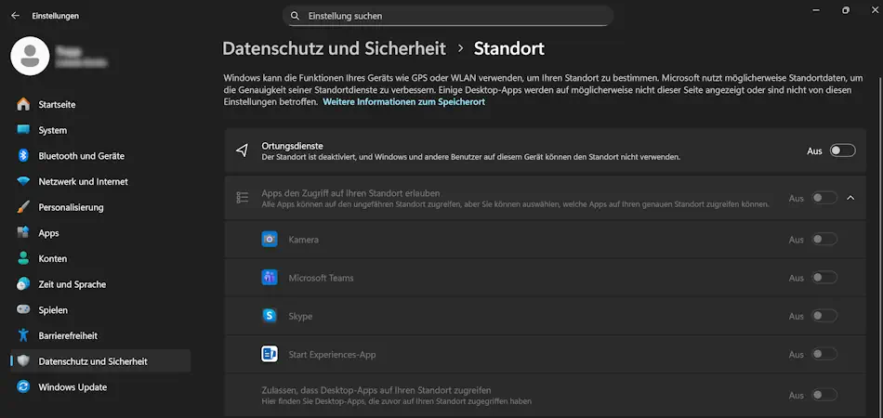Click the search magnifier icon
The width and height of the screenshot is (883, 418).
295,16
